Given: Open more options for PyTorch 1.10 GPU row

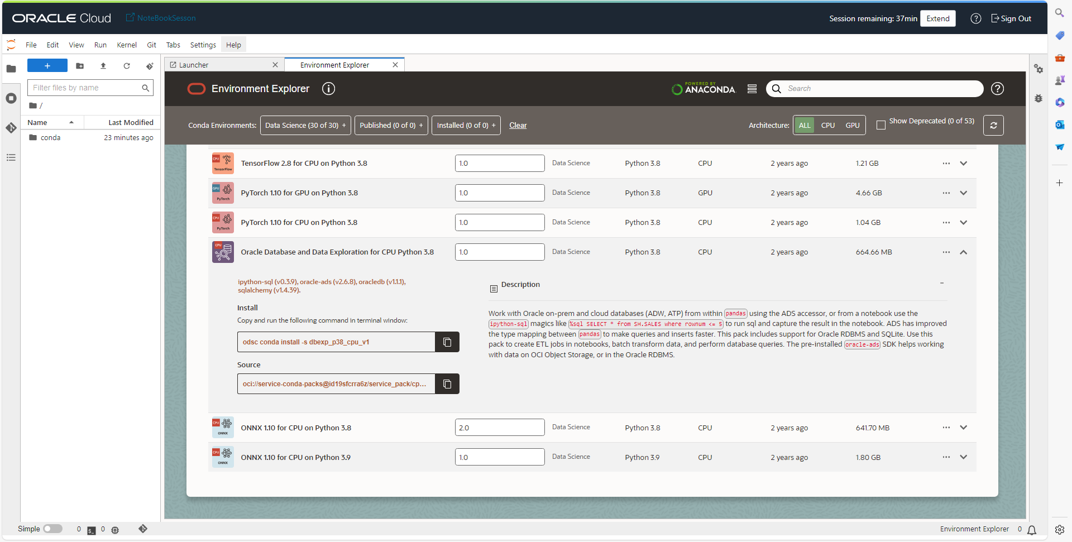Looking at the screenshot, I should pos(946,193).
